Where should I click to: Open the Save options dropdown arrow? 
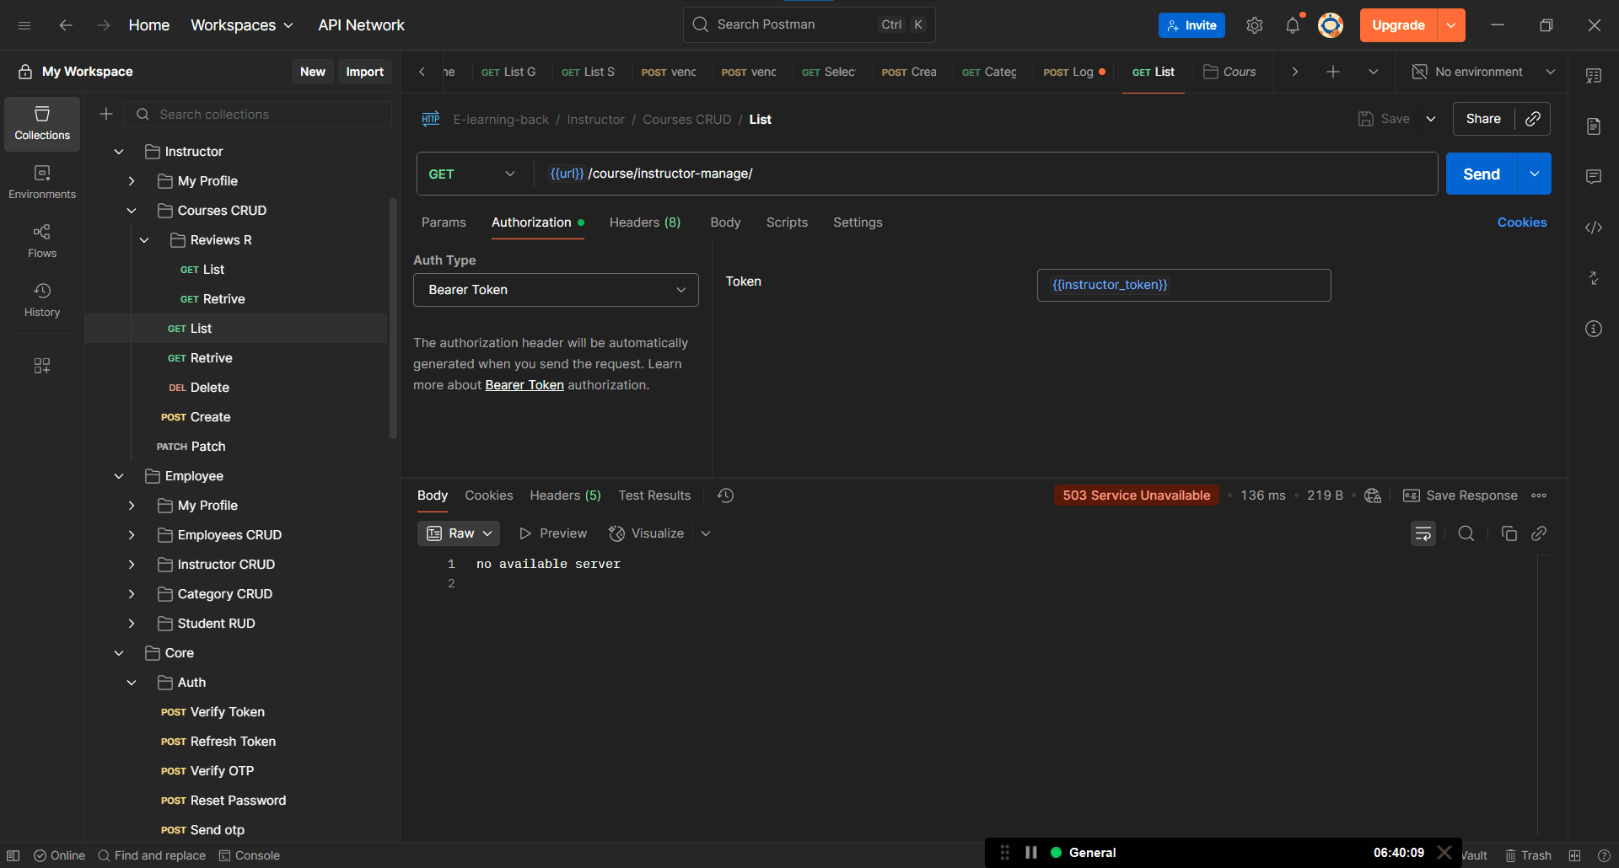[x=1431, y=119]
